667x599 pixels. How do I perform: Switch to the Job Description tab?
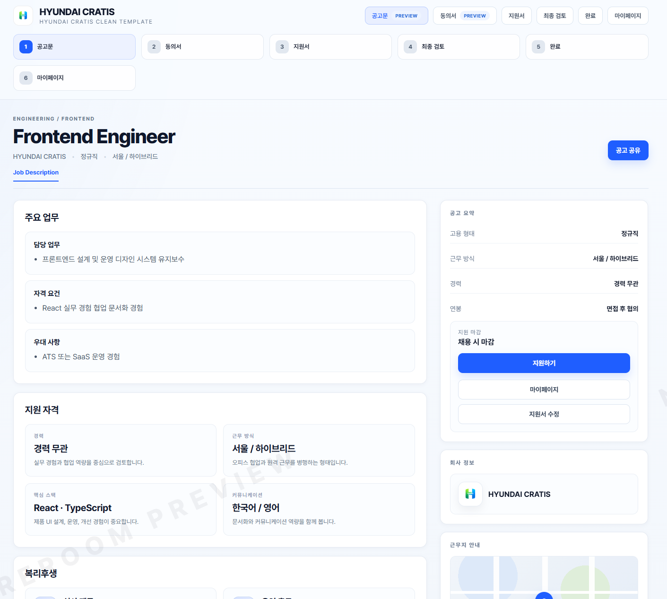[36, 173]
